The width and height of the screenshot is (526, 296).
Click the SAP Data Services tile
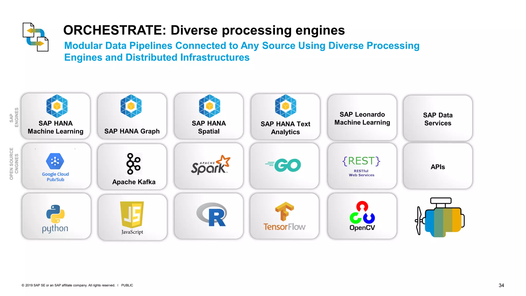tap(438, 119)
